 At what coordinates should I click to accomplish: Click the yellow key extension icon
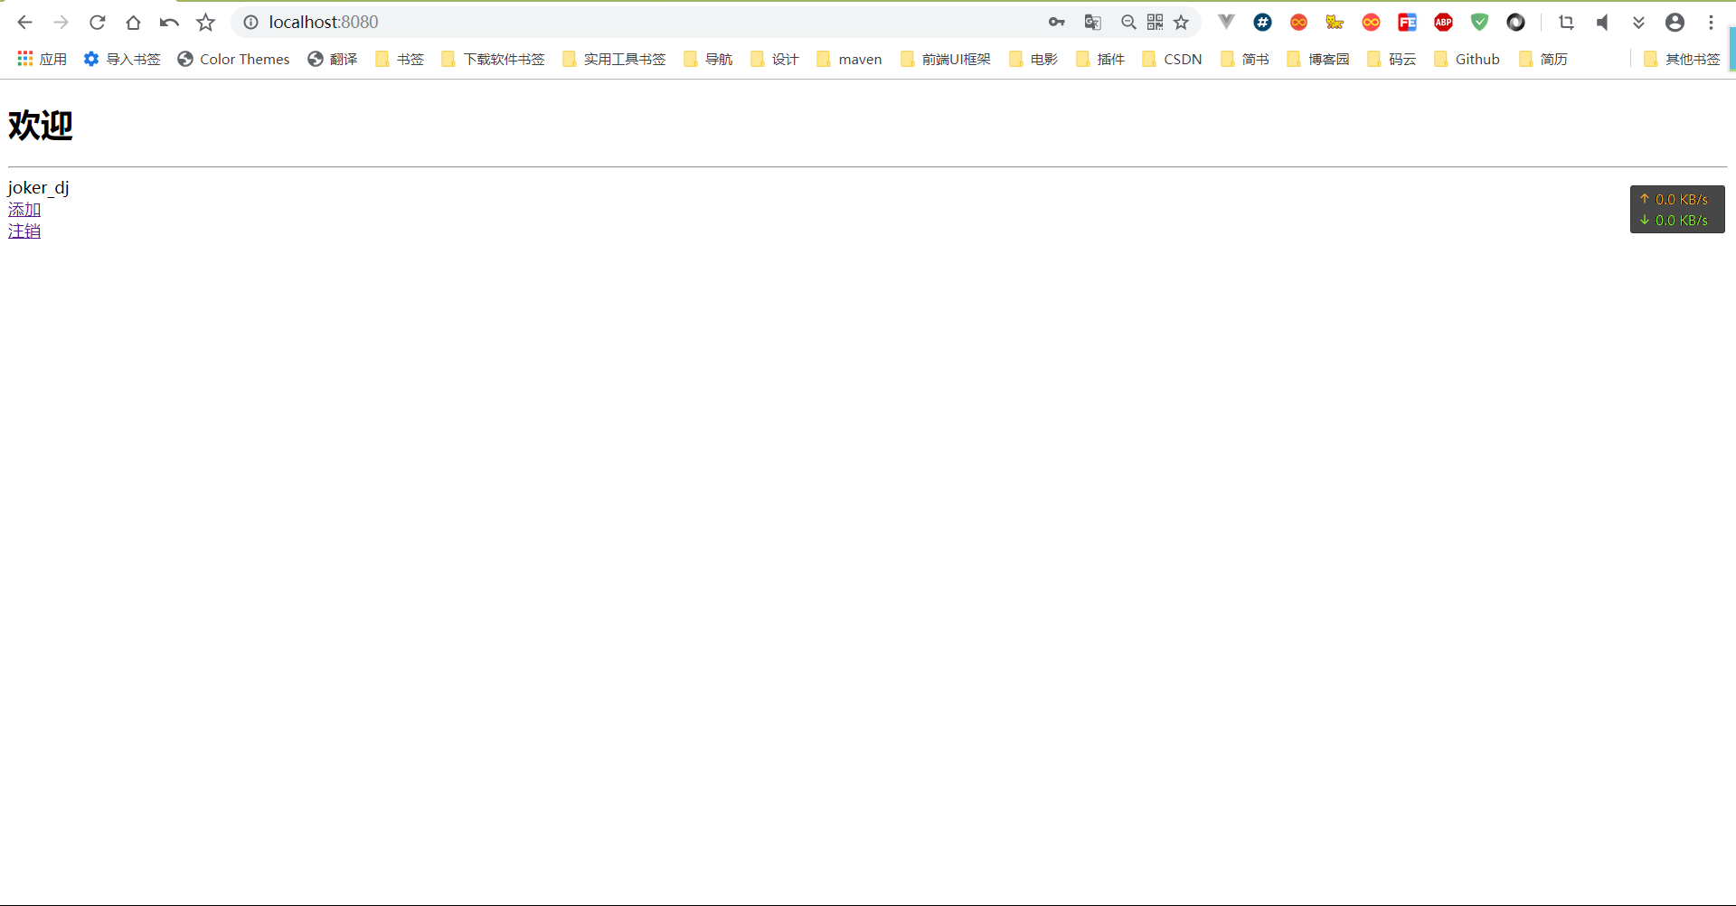tap(1335, 23)
